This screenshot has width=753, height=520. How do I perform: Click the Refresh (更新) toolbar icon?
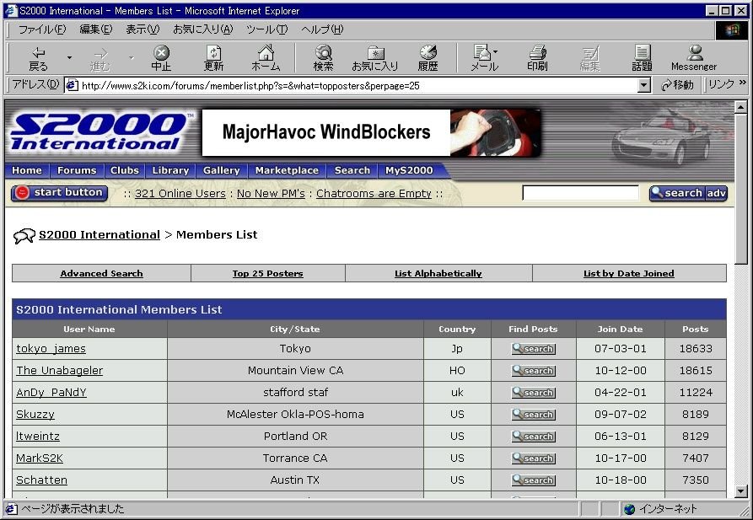coord(213,58)
